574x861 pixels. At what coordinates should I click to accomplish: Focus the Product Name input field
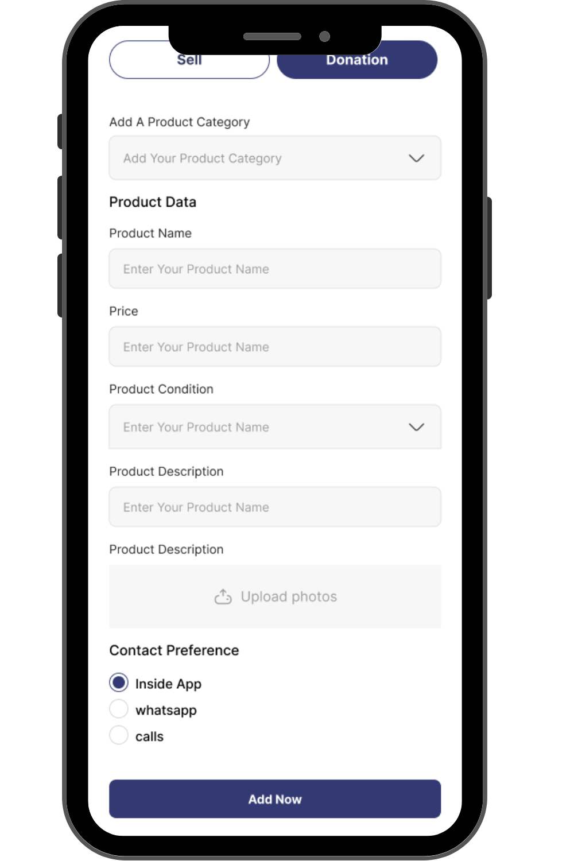click(275, 269)
